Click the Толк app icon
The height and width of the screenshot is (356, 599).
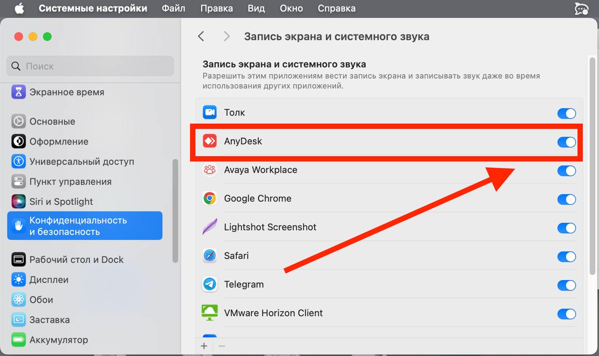pyautogui.click(x=210, y=112)
